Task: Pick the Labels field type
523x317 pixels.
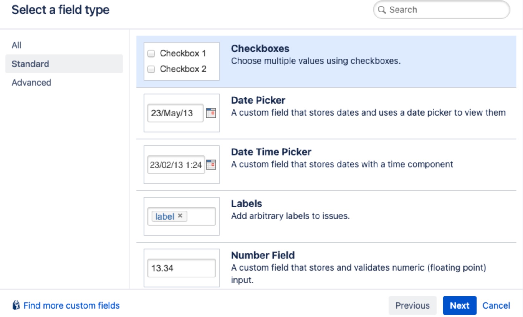Action: coord(326,216)
